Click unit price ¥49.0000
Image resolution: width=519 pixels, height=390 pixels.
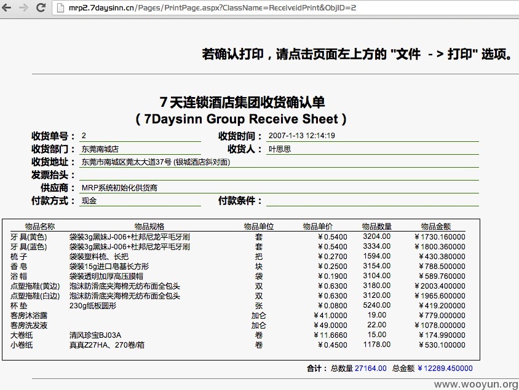pos(330,326)
